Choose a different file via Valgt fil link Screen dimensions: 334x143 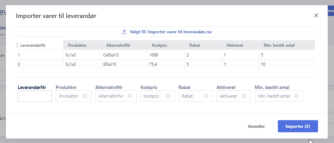point(171,32)
